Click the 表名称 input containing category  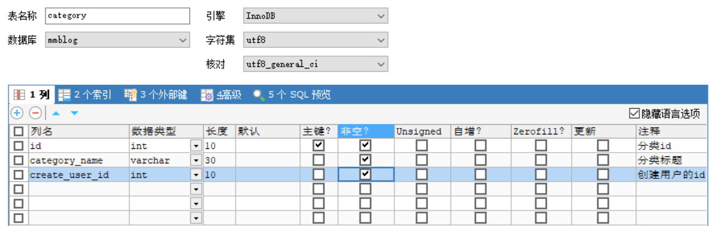117,16
